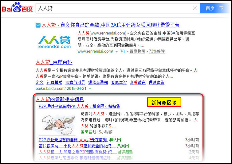Open the 监管与引导 sublink

(x=75, y=82)
